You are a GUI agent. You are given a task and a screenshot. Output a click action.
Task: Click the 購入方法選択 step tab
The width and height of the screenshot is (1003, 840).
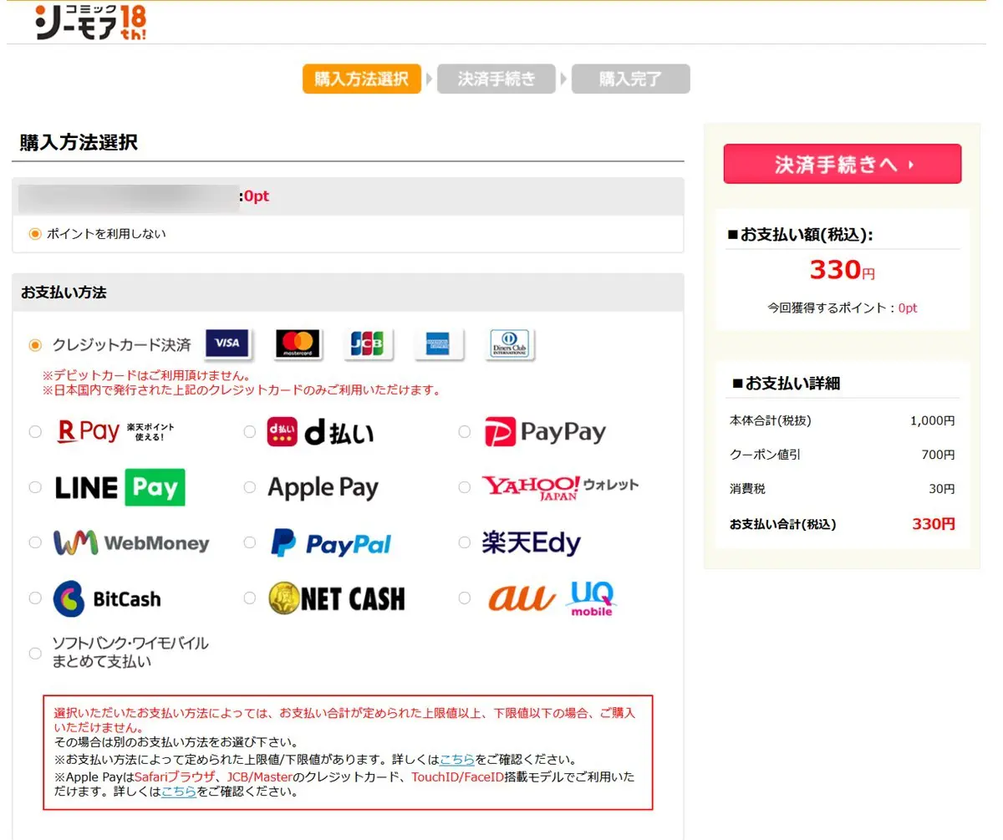(362, 79)
